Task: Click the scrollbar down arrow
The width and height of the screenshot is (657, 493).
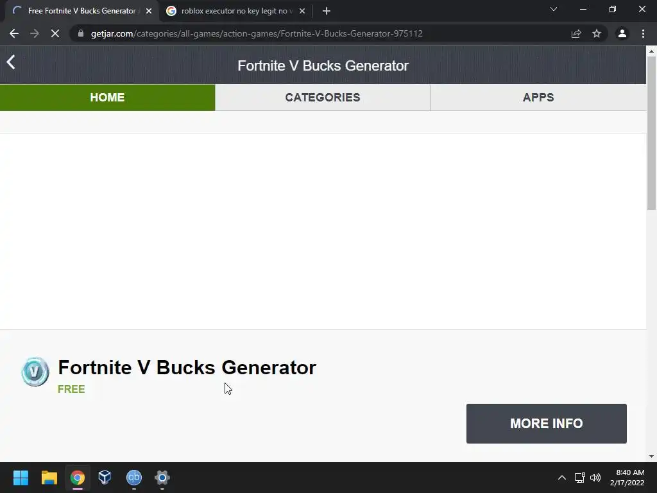Action: [651, 456]
